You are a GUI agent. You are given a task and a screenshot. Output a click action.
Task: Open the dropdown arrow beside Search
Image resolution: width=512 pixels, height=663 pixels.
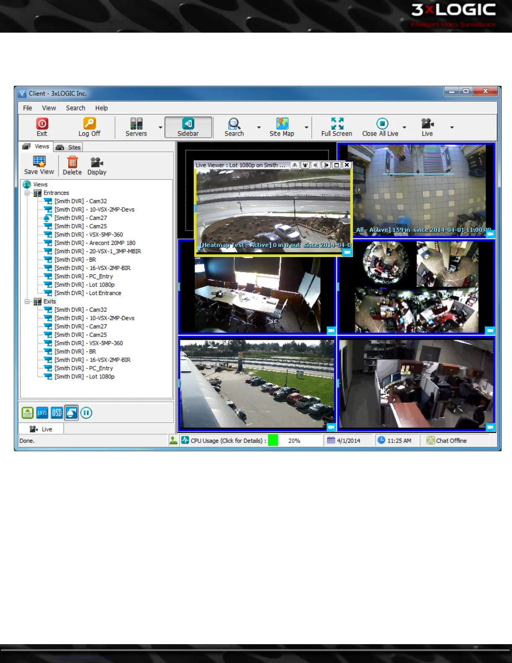tap(259, 127)
